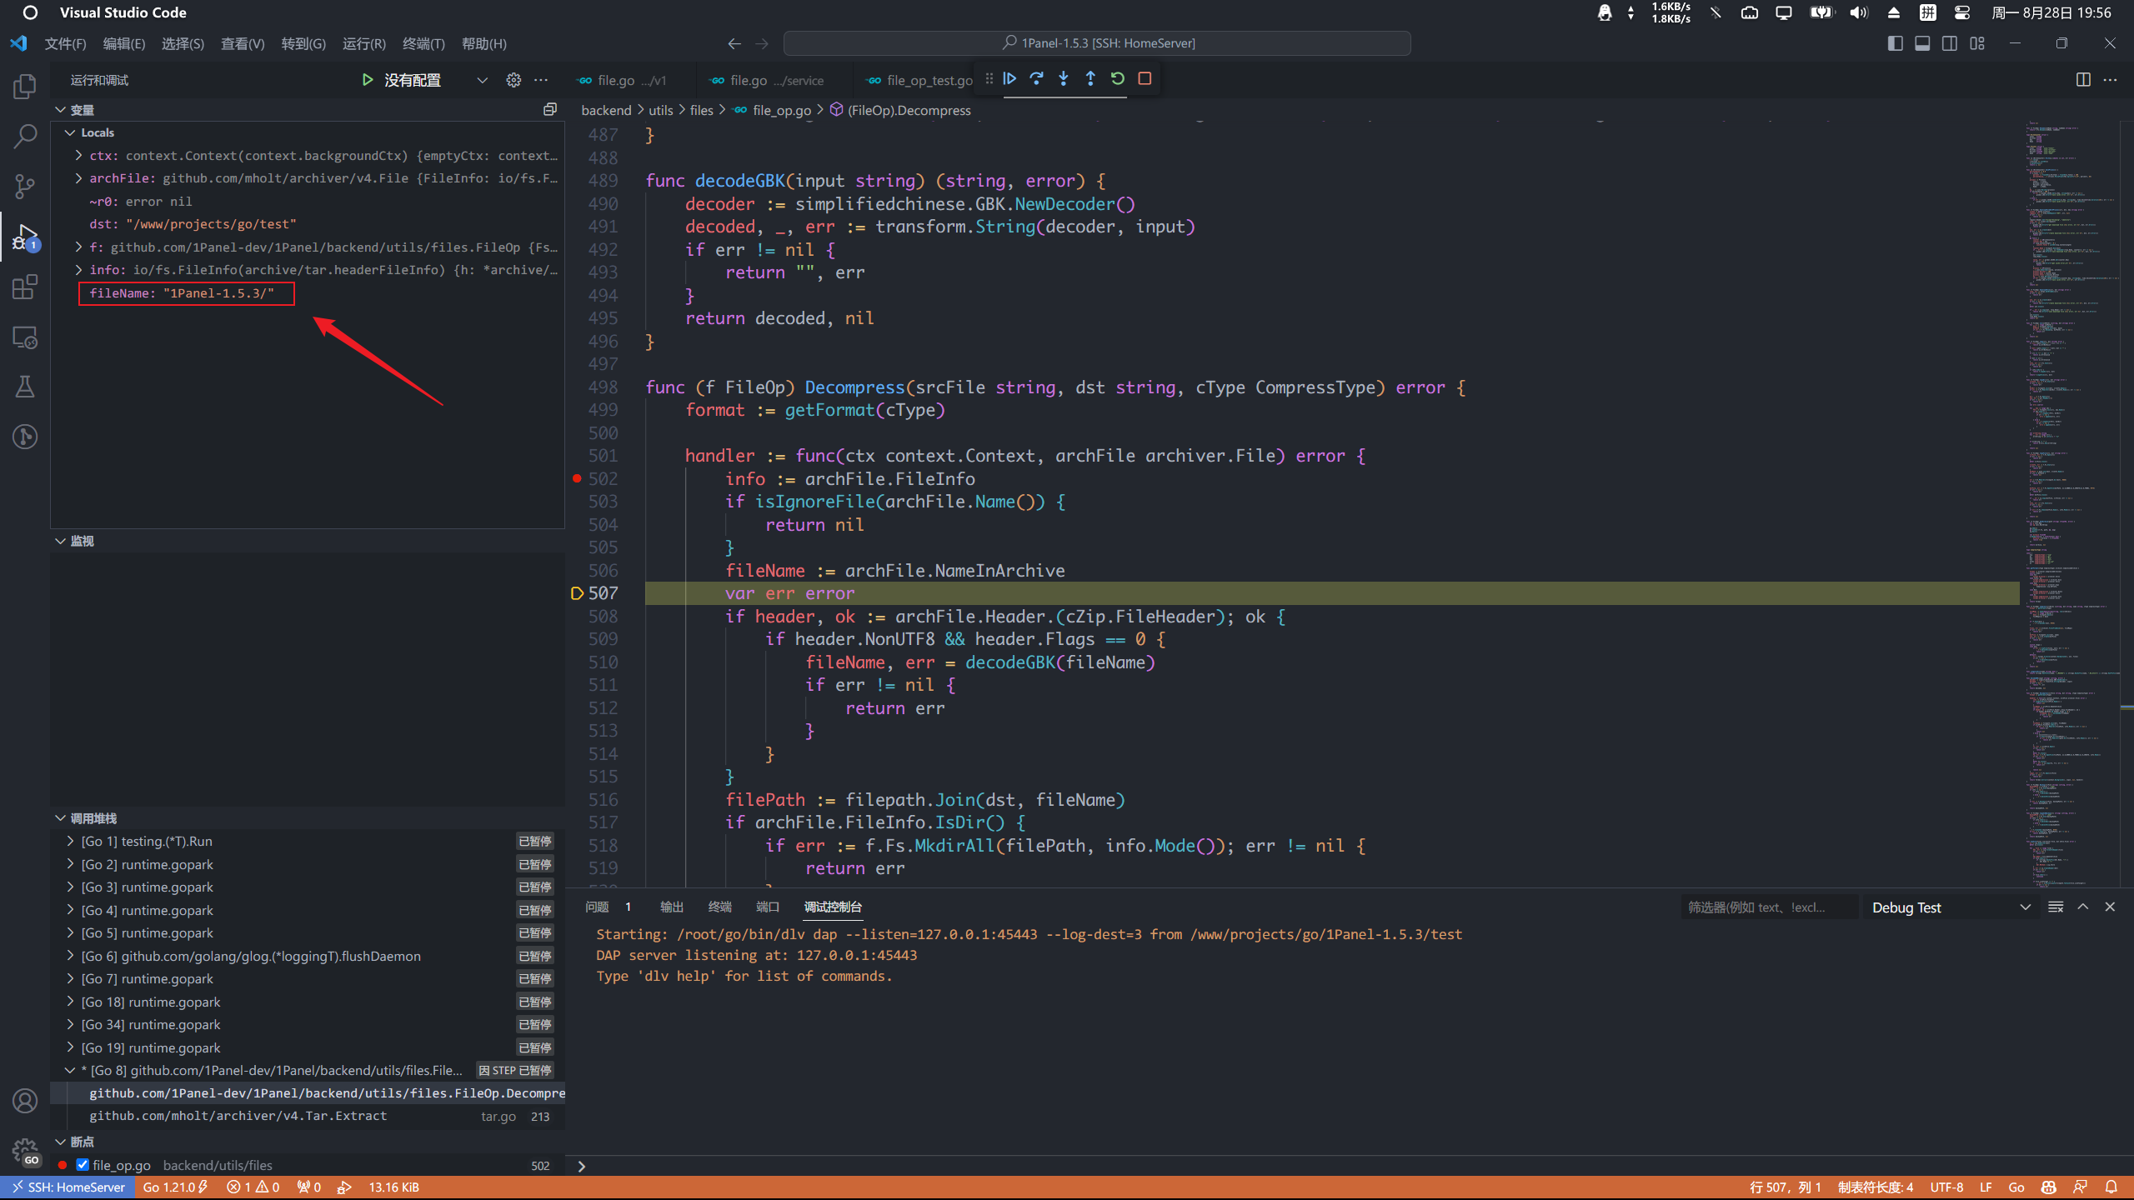
Task: Open the Testing flask icon
Action: [x=24, y=386]
